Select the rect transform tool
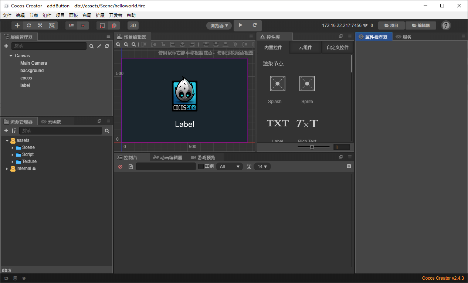The image size is (468, 283). pyautogui.click(x=51, y=25)
